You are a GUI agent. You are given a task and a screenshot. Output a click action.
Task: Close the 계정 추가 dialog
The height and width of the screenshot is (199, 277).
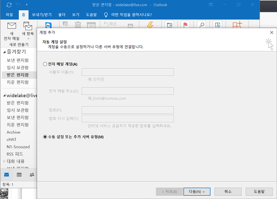click(x=272, y=32)
